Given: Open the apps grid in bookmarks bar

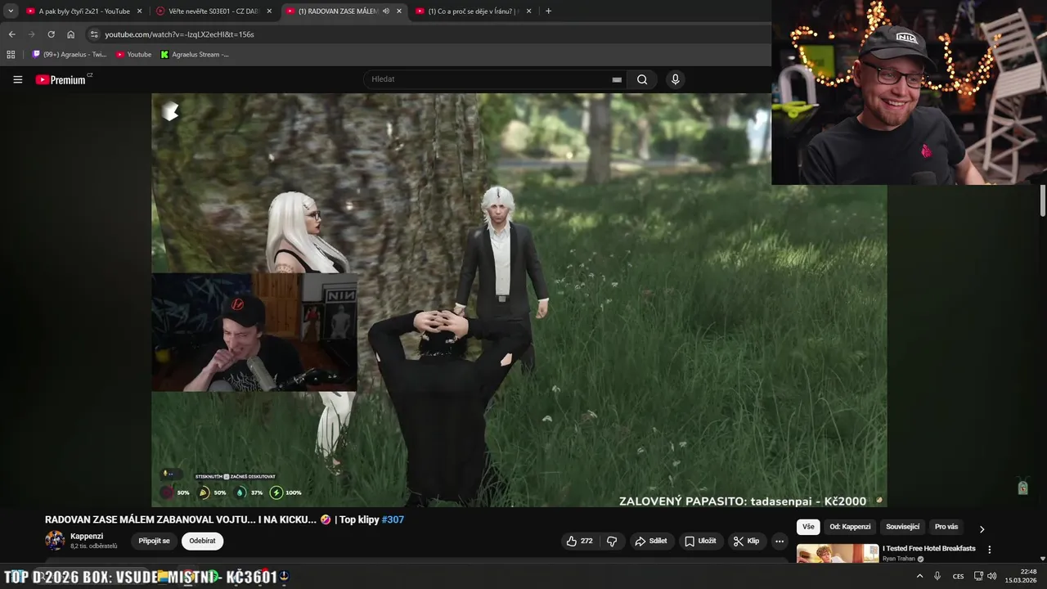Looking at the screenshot, I should point(11,55).
